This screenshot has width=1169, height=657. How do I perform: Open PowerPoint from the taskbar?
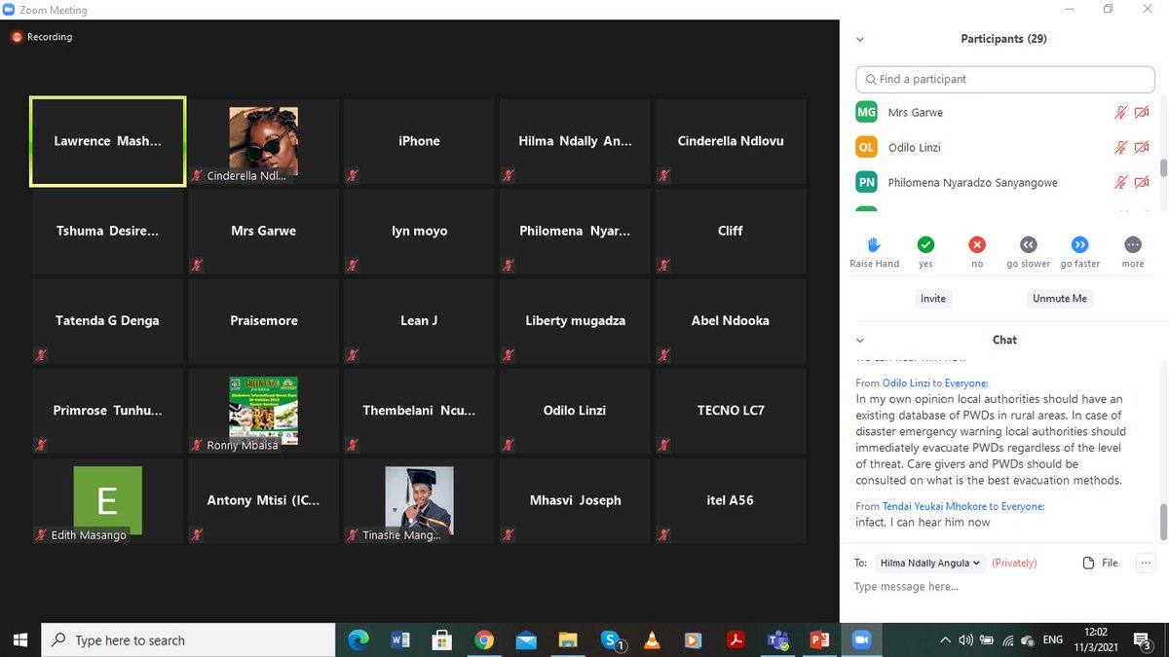point(820,639)
